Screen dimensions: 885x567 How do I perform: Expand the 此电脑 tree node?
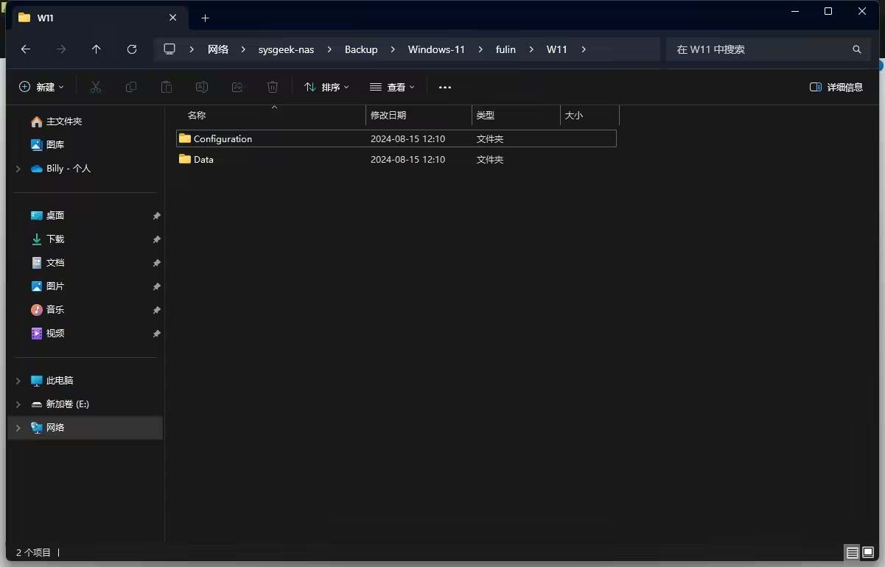pyautogui.click(x=18, y=381)
